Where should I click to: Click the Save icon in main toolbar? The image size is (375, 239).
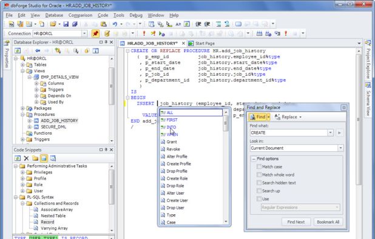click(66, 24)
